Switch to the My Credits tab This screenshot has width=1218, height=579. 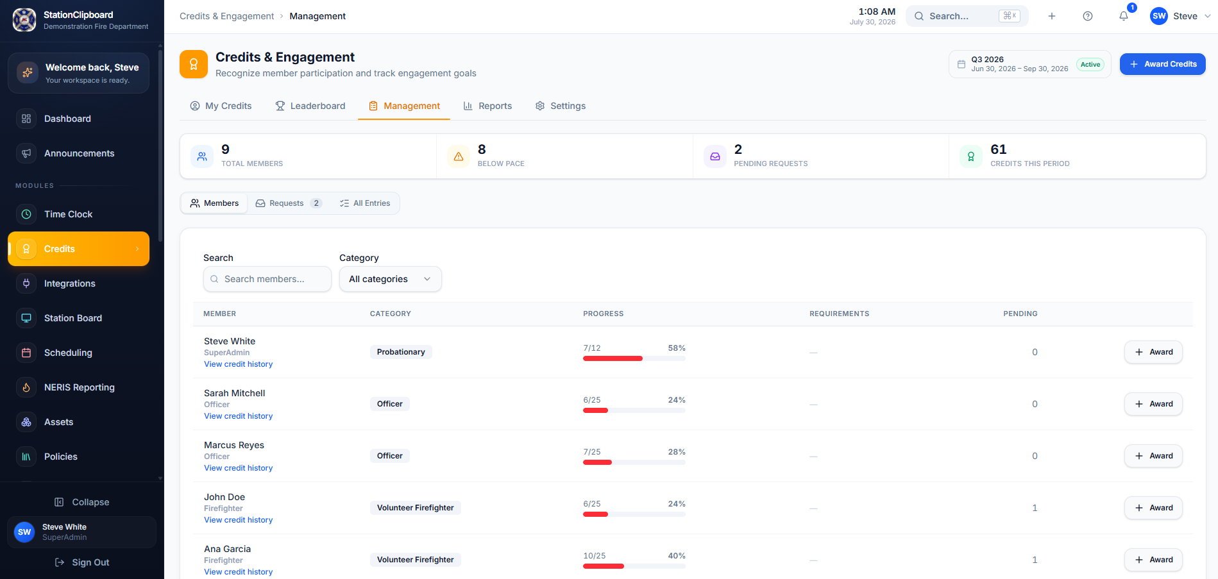[221, 106]
